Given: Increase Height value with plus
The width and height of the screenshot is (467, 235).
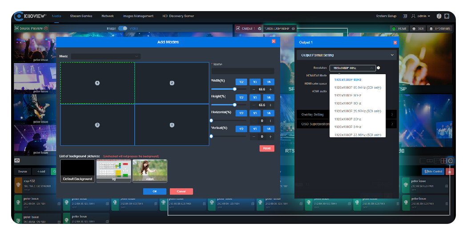Looking at the screenshot, I should pos(270,105).
